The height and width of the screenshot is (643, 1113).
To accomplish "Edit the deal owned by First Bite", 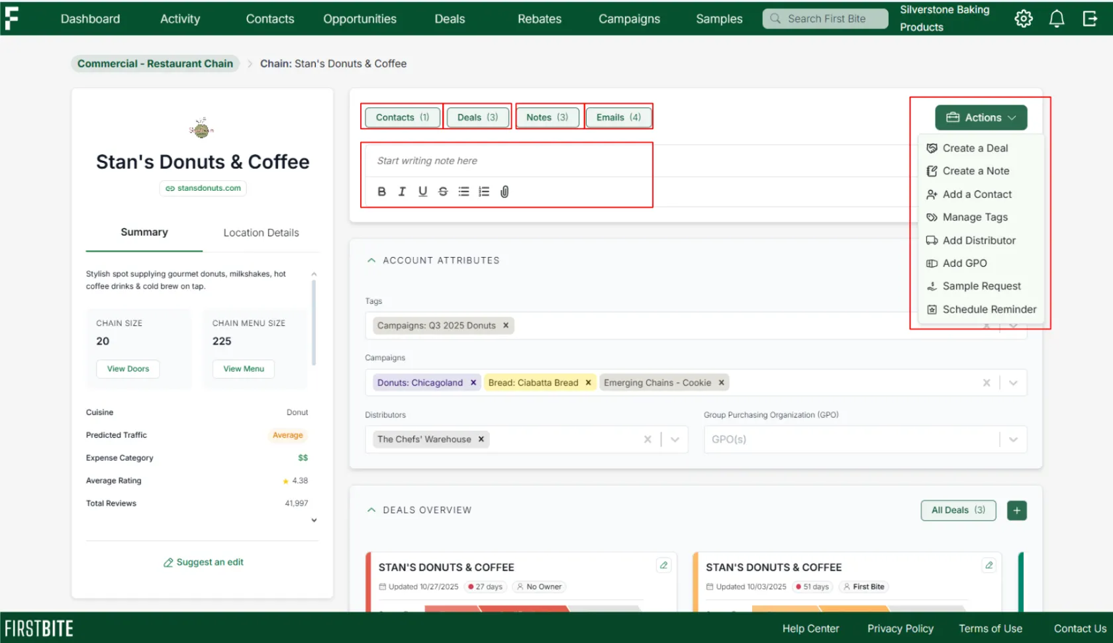I will point(989,565).
